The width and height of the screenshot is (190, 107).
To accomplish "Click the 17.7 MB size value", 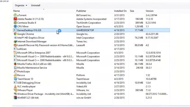I will pyautogui.click(x=139, y=30).
